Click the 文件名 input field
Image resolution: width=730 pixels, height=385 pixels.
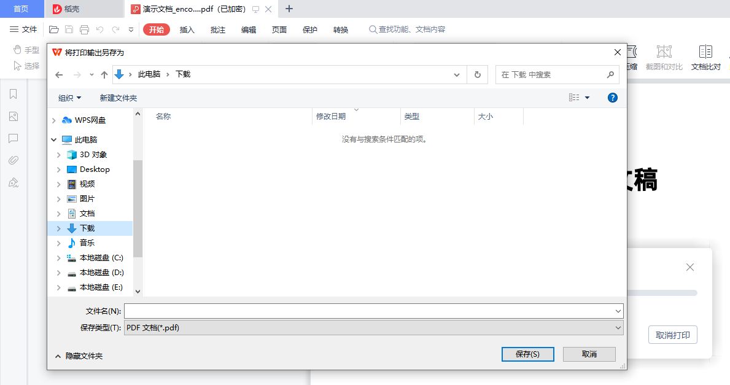(373, 311)
